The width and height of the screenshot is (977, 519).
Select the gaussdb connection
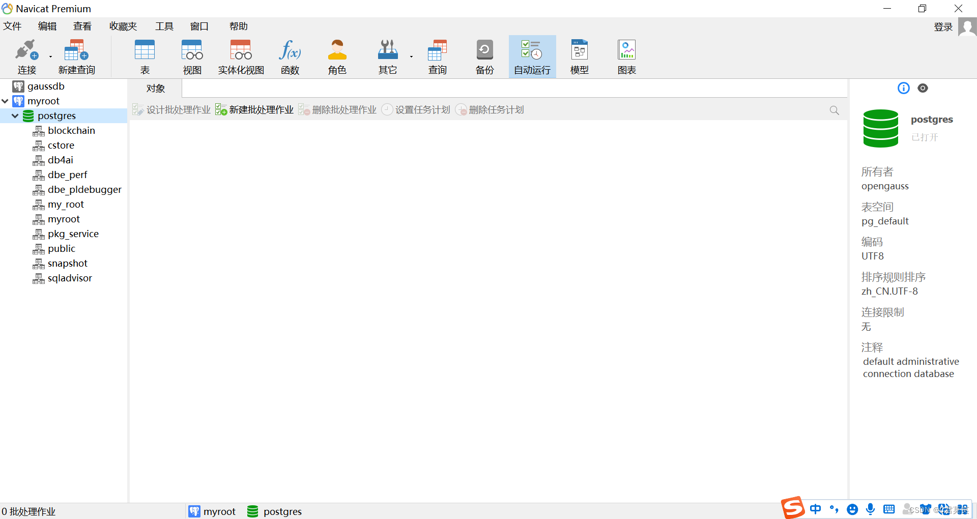click(46, 86)
